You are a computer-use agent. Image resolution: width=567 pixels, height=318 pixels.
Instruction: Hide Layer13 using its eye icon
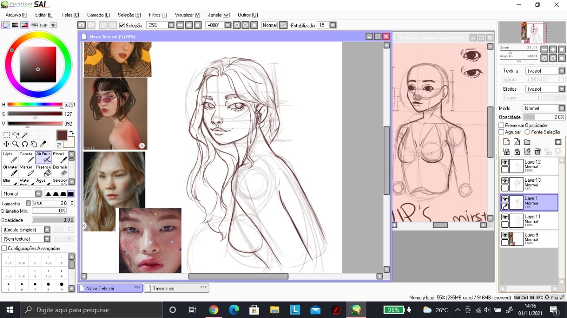pyautogui.click(x=505, y=181)
